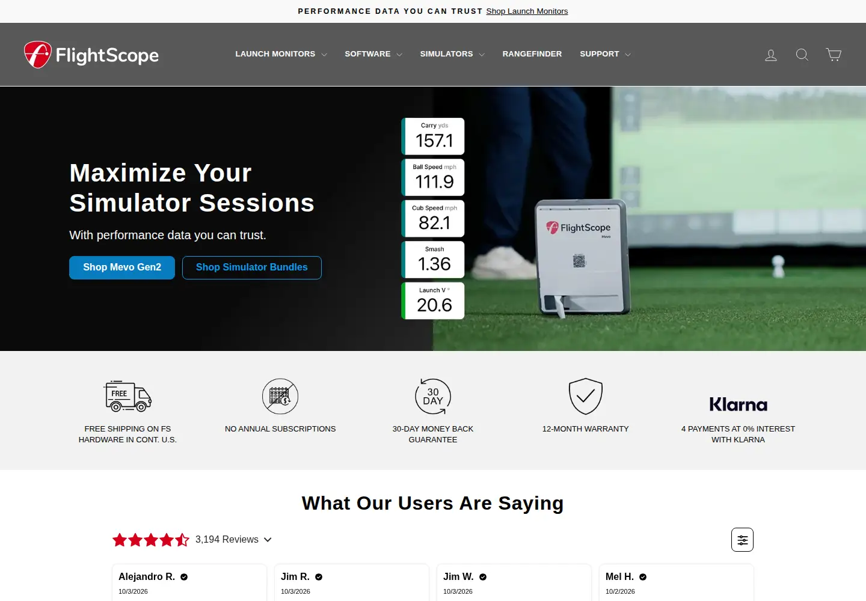The height and width of the screenshot is (601, 866).
Task: Click the Shop Simulator Bundles button
Action: point(252,267)
